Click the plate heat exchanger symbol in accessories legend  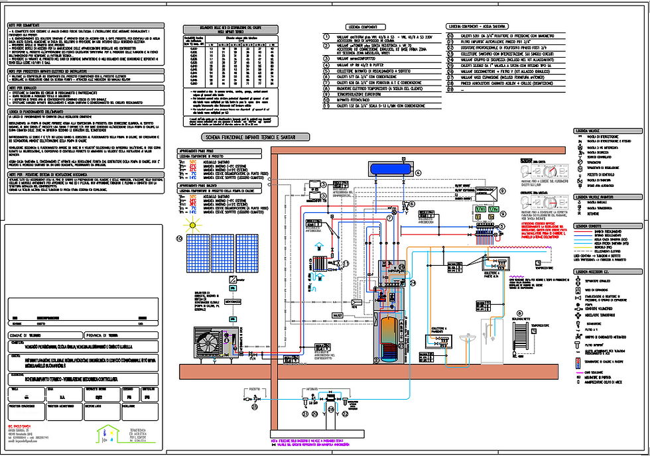click(x=578, y=364)
